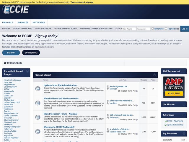Open ECCIE Worldwide breadcrumb link
Image resolution: width=189 pixels, height=142 pixels.
[x=14, y=63]
